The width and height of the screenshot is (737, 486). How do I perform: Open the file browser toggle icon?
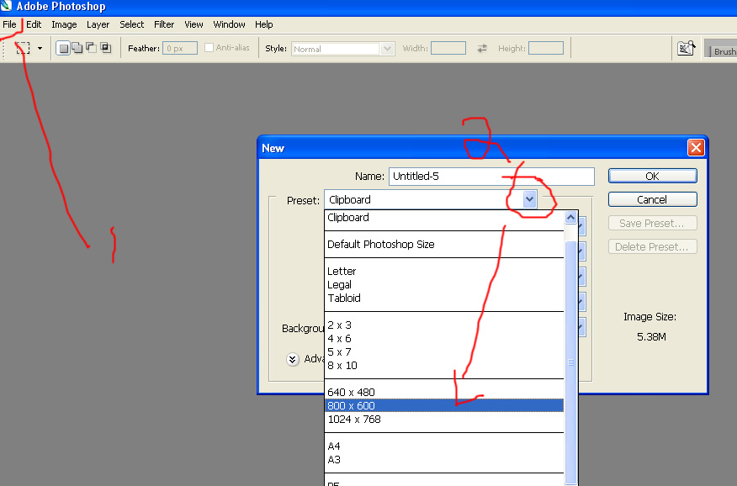click(x=687, y=48)
